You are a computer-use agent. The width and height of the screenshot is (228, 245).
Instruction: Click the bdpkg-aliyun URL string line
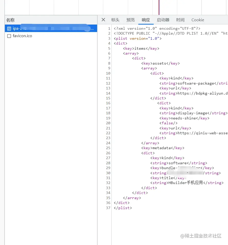pos(193,93)
